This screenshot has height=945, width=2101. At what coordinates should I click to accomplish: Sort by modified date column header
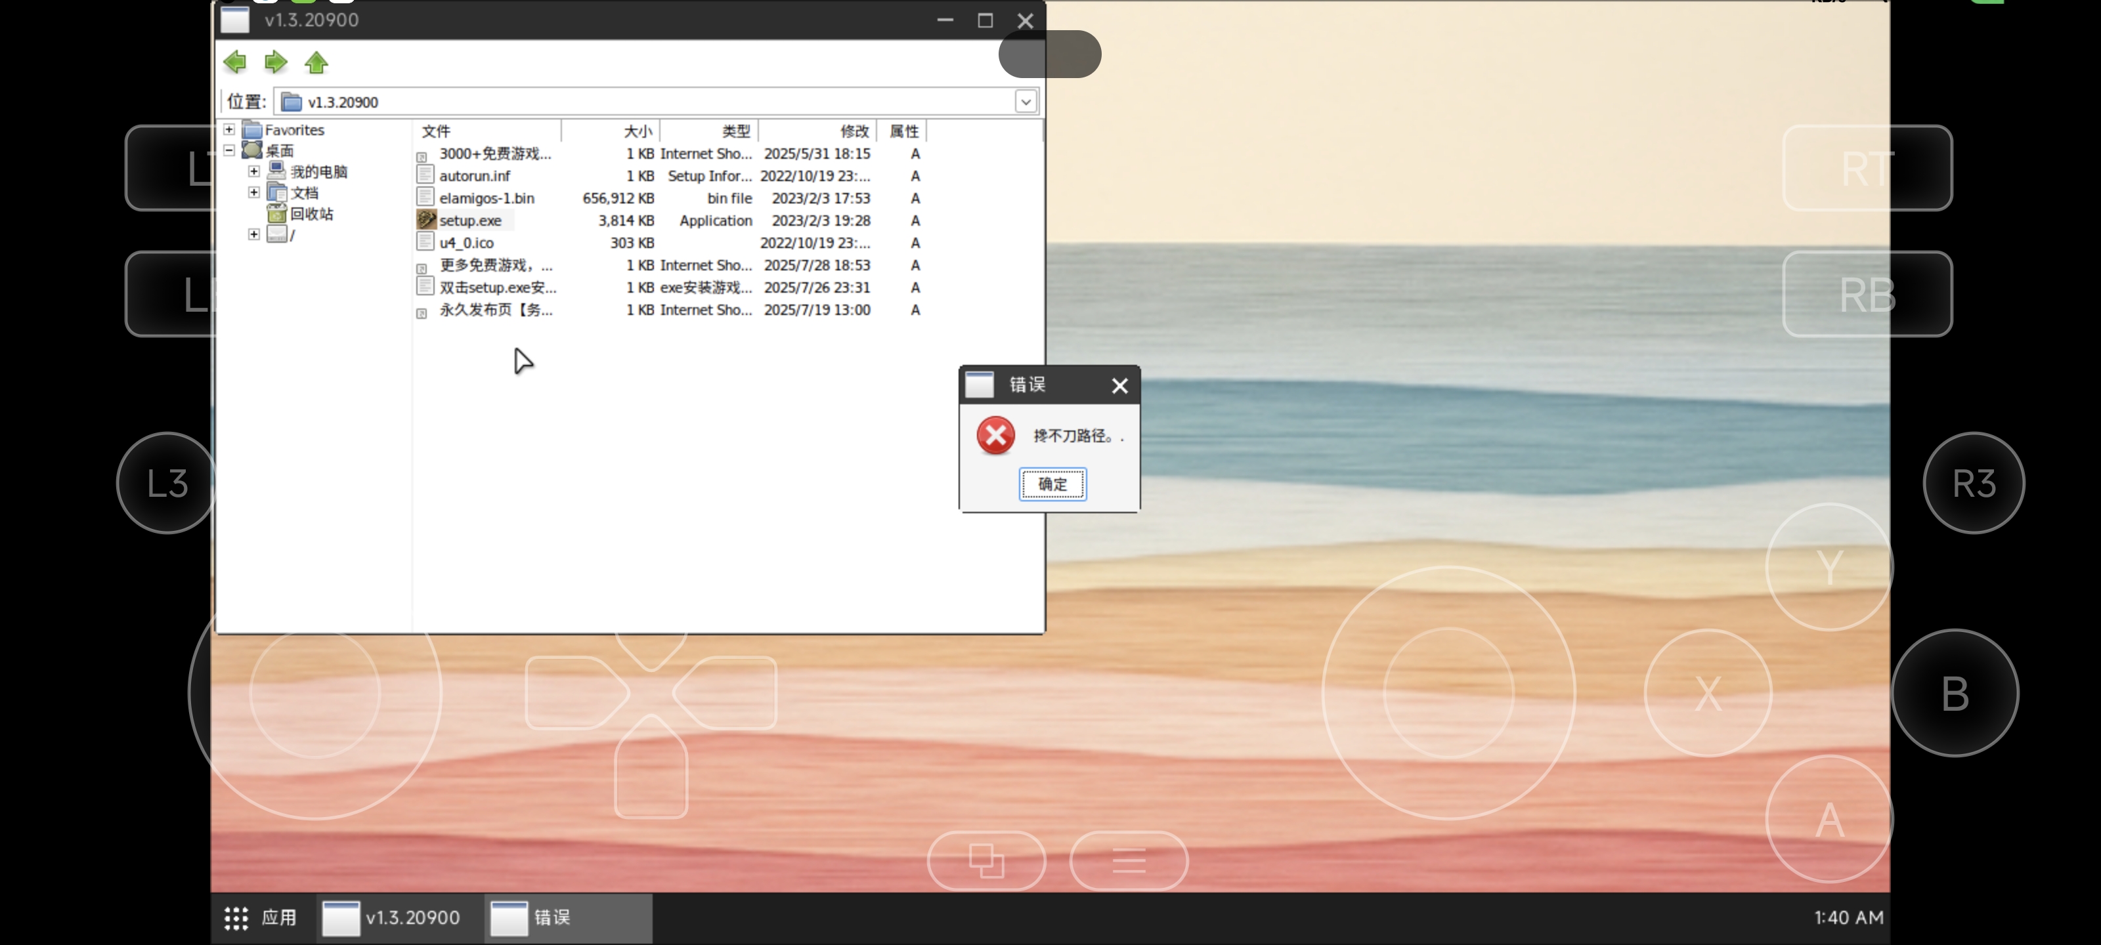coord(853,131)
